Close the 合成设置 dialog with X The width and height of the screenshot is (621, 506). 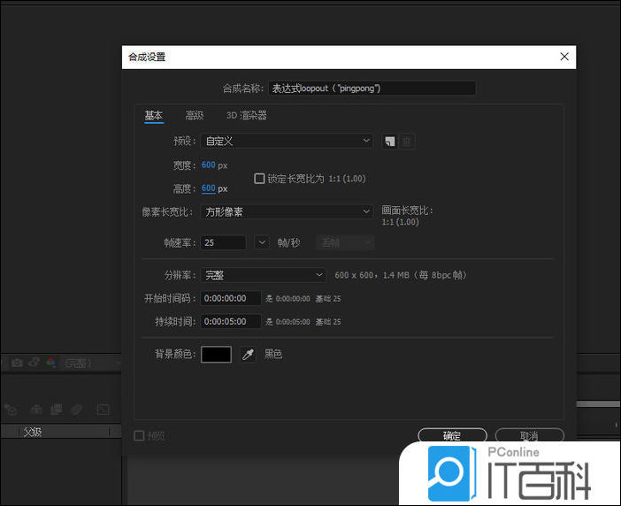[564, 57]
